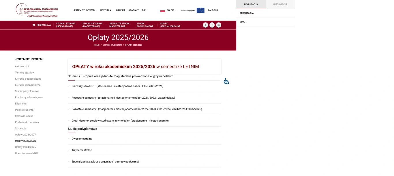Open Studia I stopnia (licencjackie) menu
The image size is (394, 176).
click(x=66, y=25)
